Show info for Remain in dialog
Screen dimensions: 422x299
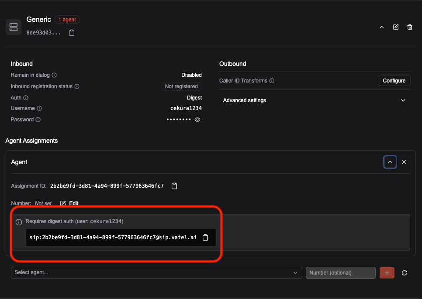(x=54, y=75)
